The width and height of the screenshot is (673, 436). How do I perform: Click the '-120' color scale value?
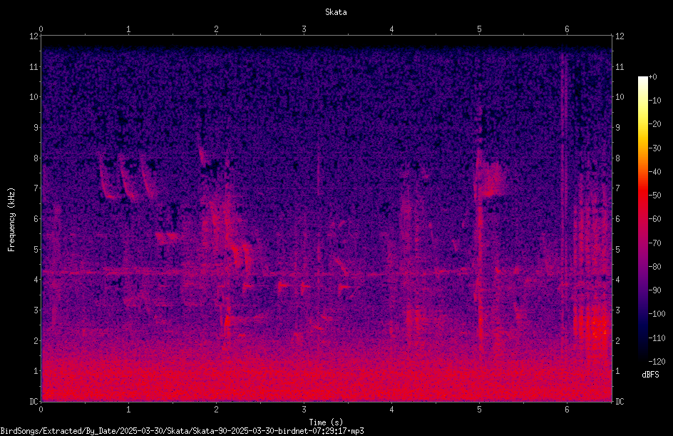coord(657,361)
